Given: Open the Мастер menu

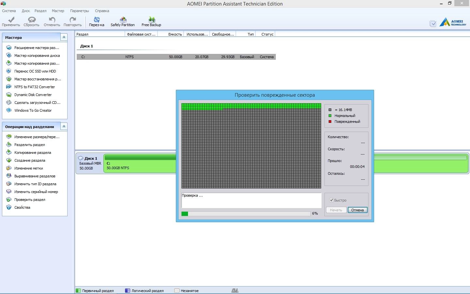Looking at the screenshot, I should point(58,11).
